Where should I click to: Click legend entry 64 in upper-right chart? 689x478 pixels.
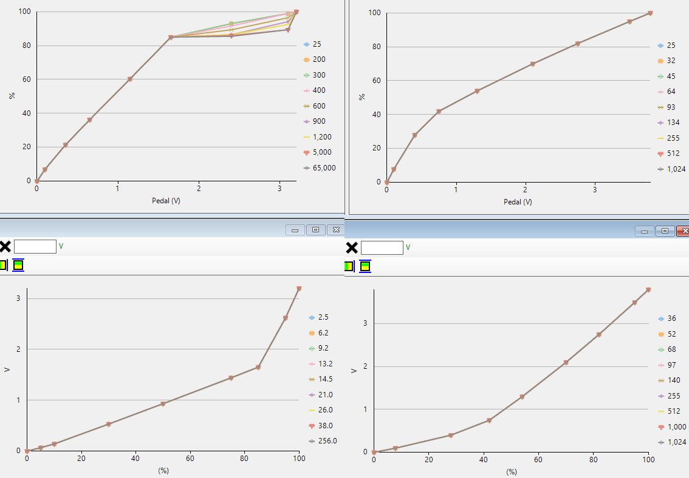pos(667,92)
